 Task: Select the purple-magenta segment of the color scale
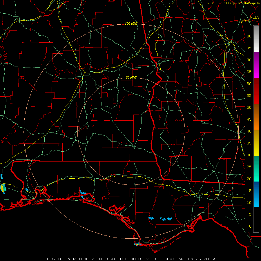click(x=256, y=65)
